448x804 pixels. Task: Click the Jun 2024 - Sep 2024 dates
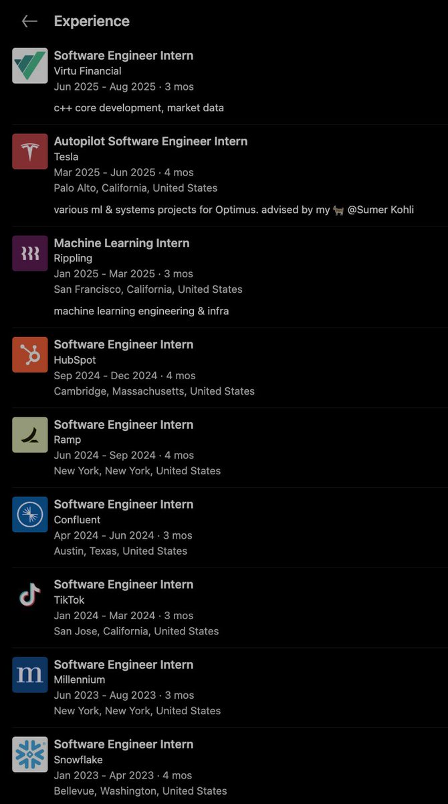click(104, 455)
